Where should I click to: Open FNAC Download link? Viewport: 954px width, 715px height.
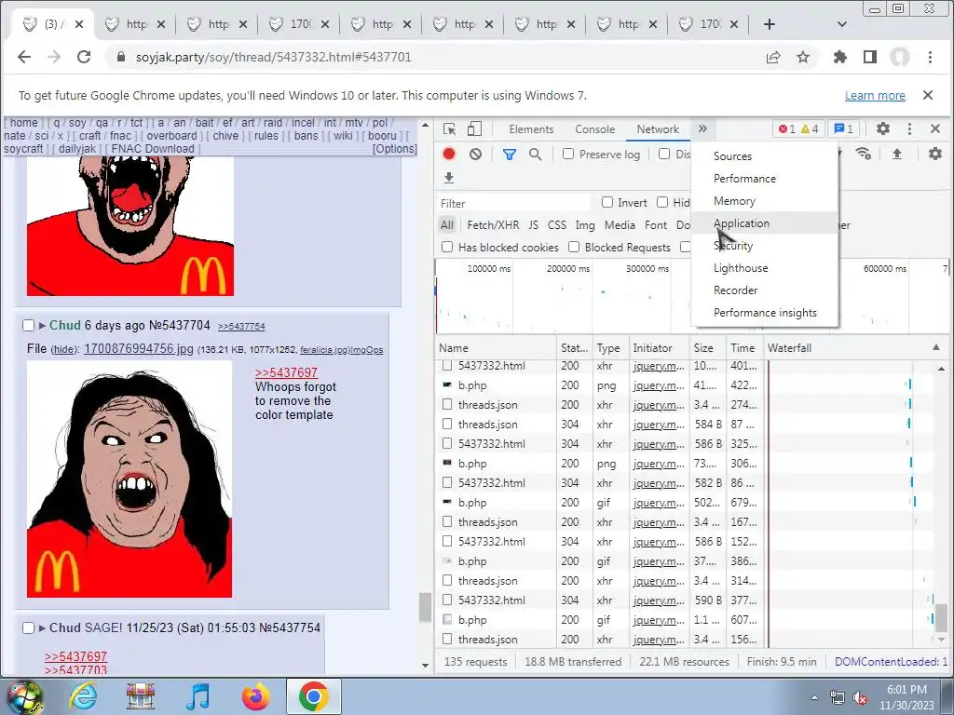[x=153, y=148]
